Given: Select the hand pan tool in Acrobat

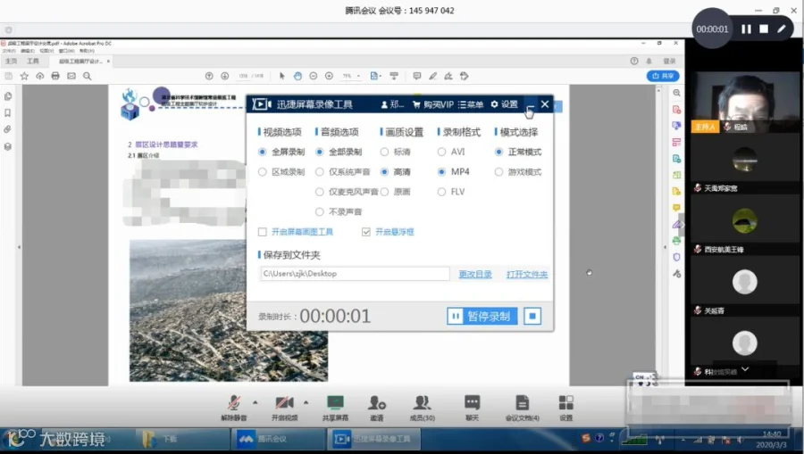Looking at the screenshot, I should pos(297,76).
